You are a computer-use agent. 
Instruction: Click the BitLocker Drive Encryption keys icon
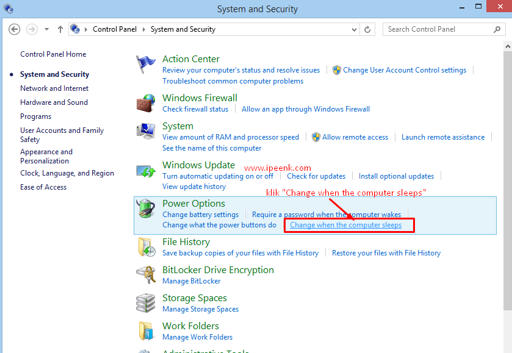pyautogui.click(x=146, y=274)
